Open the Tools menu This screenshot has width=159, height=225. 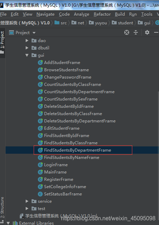[x=147, y=14]
